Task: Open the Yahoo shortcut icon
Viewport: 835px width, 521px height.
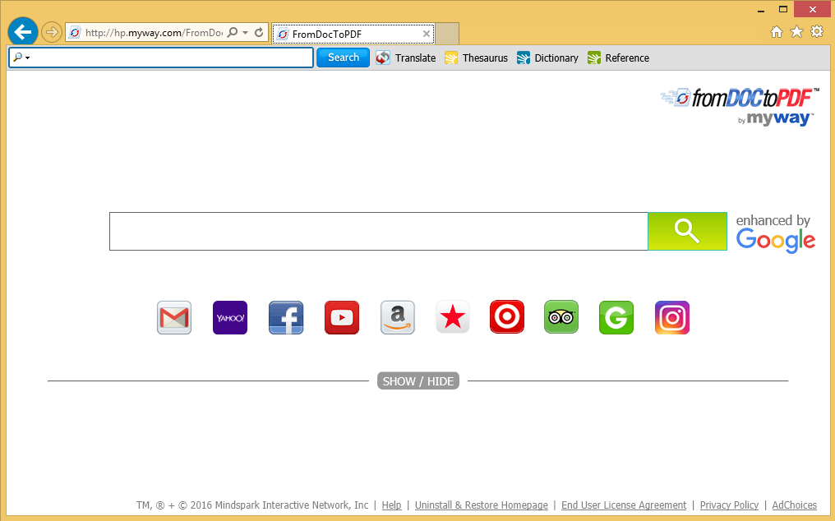Action: tap(230, 317)
